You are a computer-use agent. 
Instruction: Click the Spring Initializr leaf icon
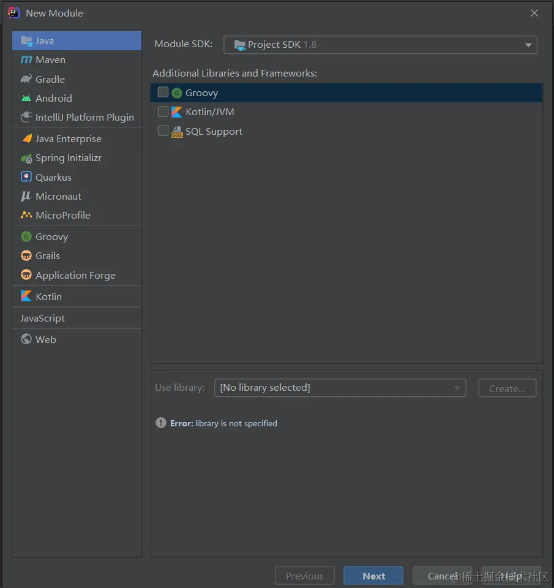point(26,158)
